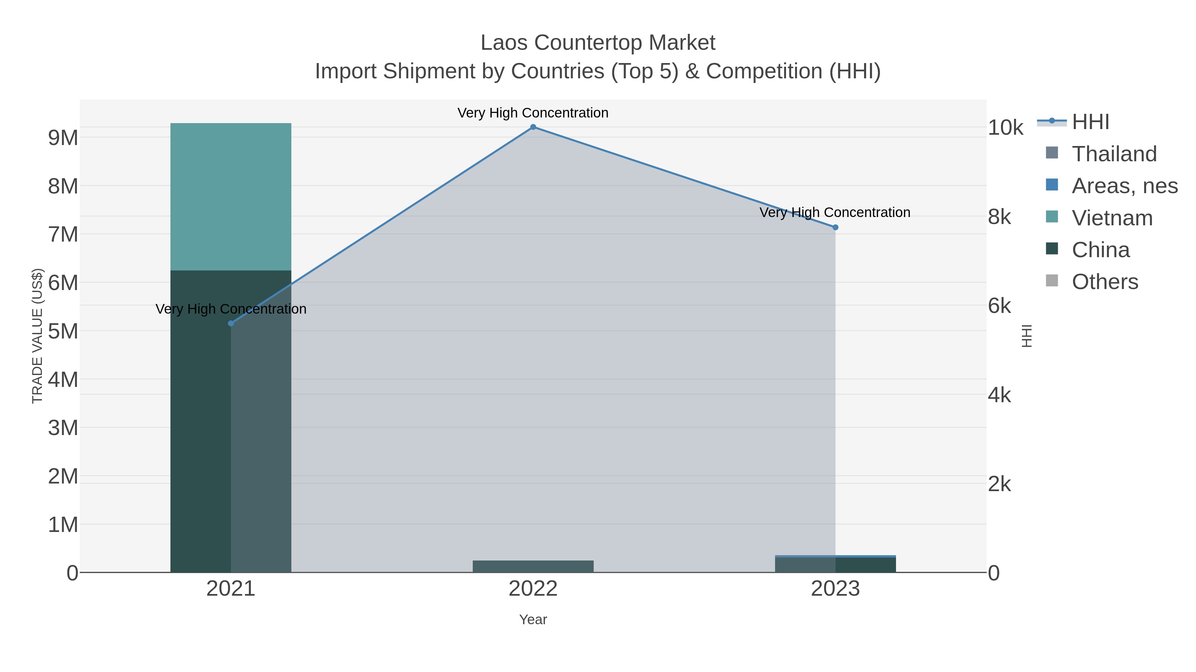Viewport: 1196px width, 672px height.
Task: Select the 2023 HHI data point
Action: 835,227
